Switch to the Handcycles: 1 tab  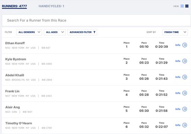[x=51, y=6]
